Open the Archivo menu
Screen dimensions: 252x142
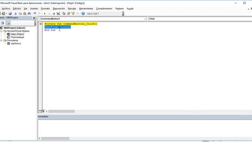(6, 9)
